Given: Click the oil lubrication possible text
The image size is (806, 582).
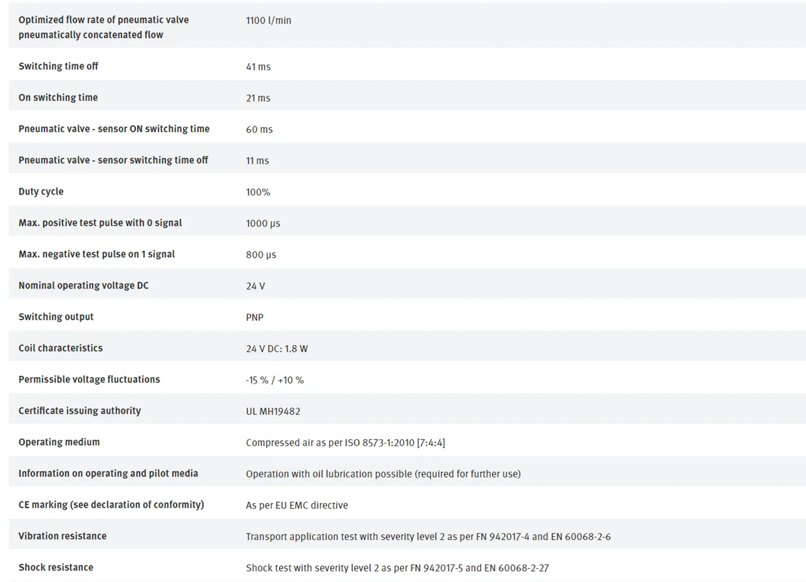Looking at the screenshot, I should tap(383, 474).
